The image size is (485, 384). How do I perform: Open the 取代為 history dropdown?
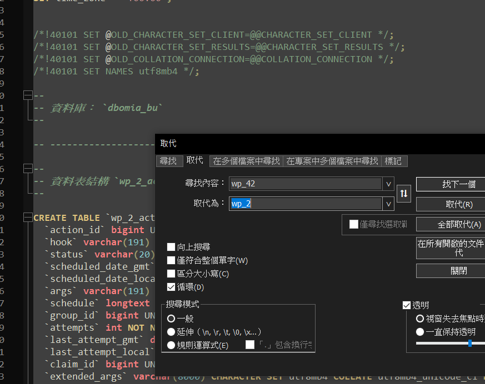388,204
